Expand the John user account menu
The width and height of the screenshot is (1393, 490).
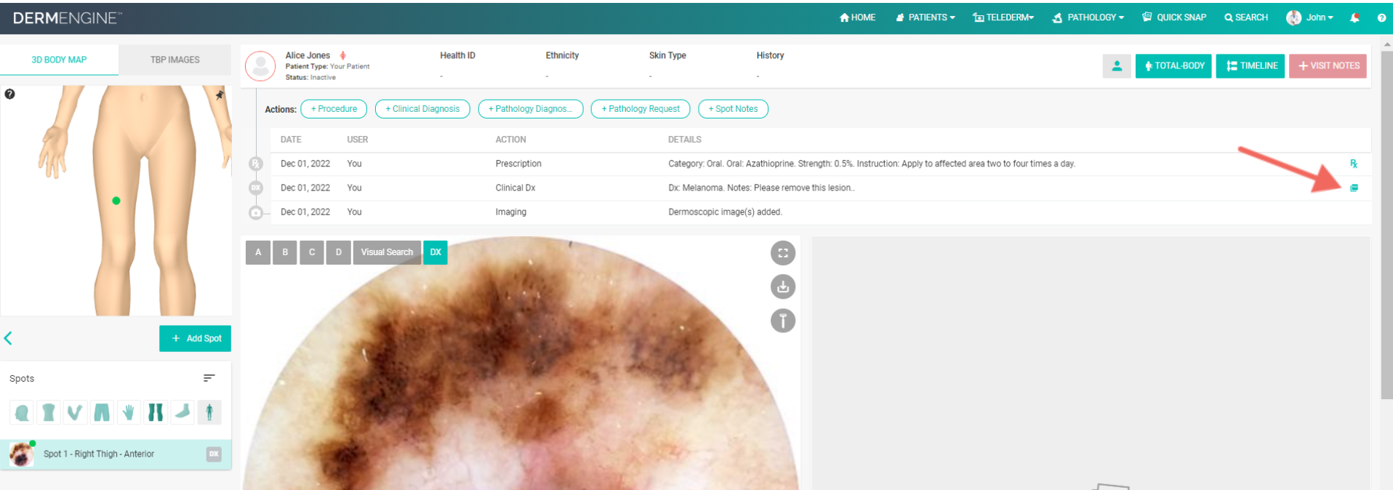pyautogui.click(x=1310, y=17)
